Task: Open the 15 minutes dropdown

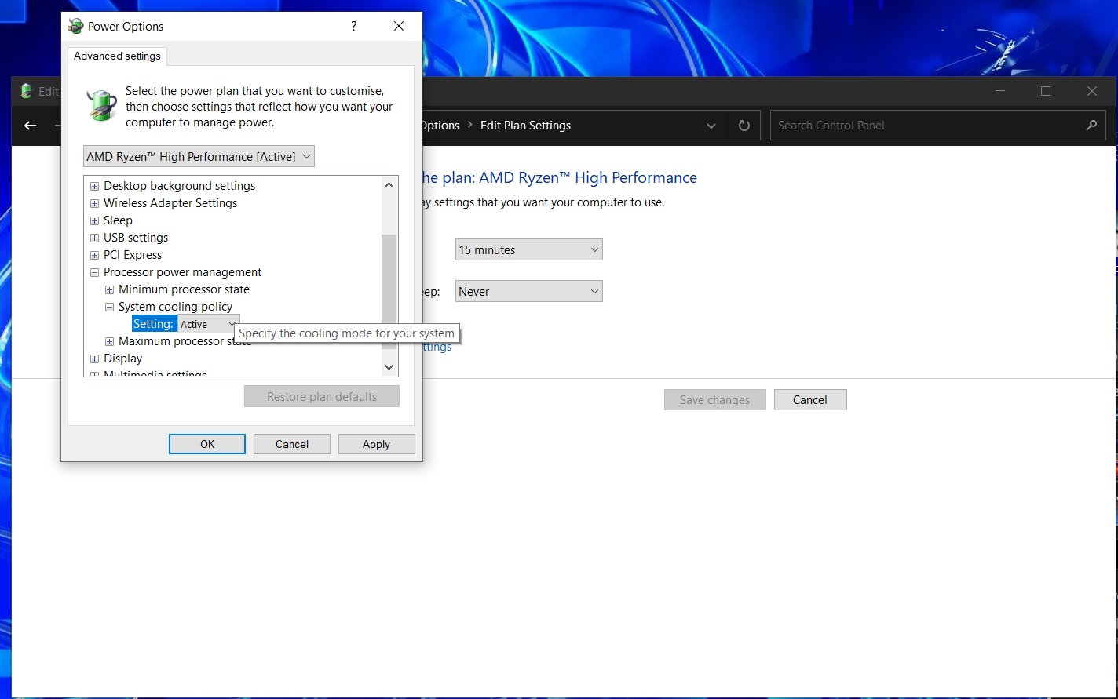Action: pos(528,250)
